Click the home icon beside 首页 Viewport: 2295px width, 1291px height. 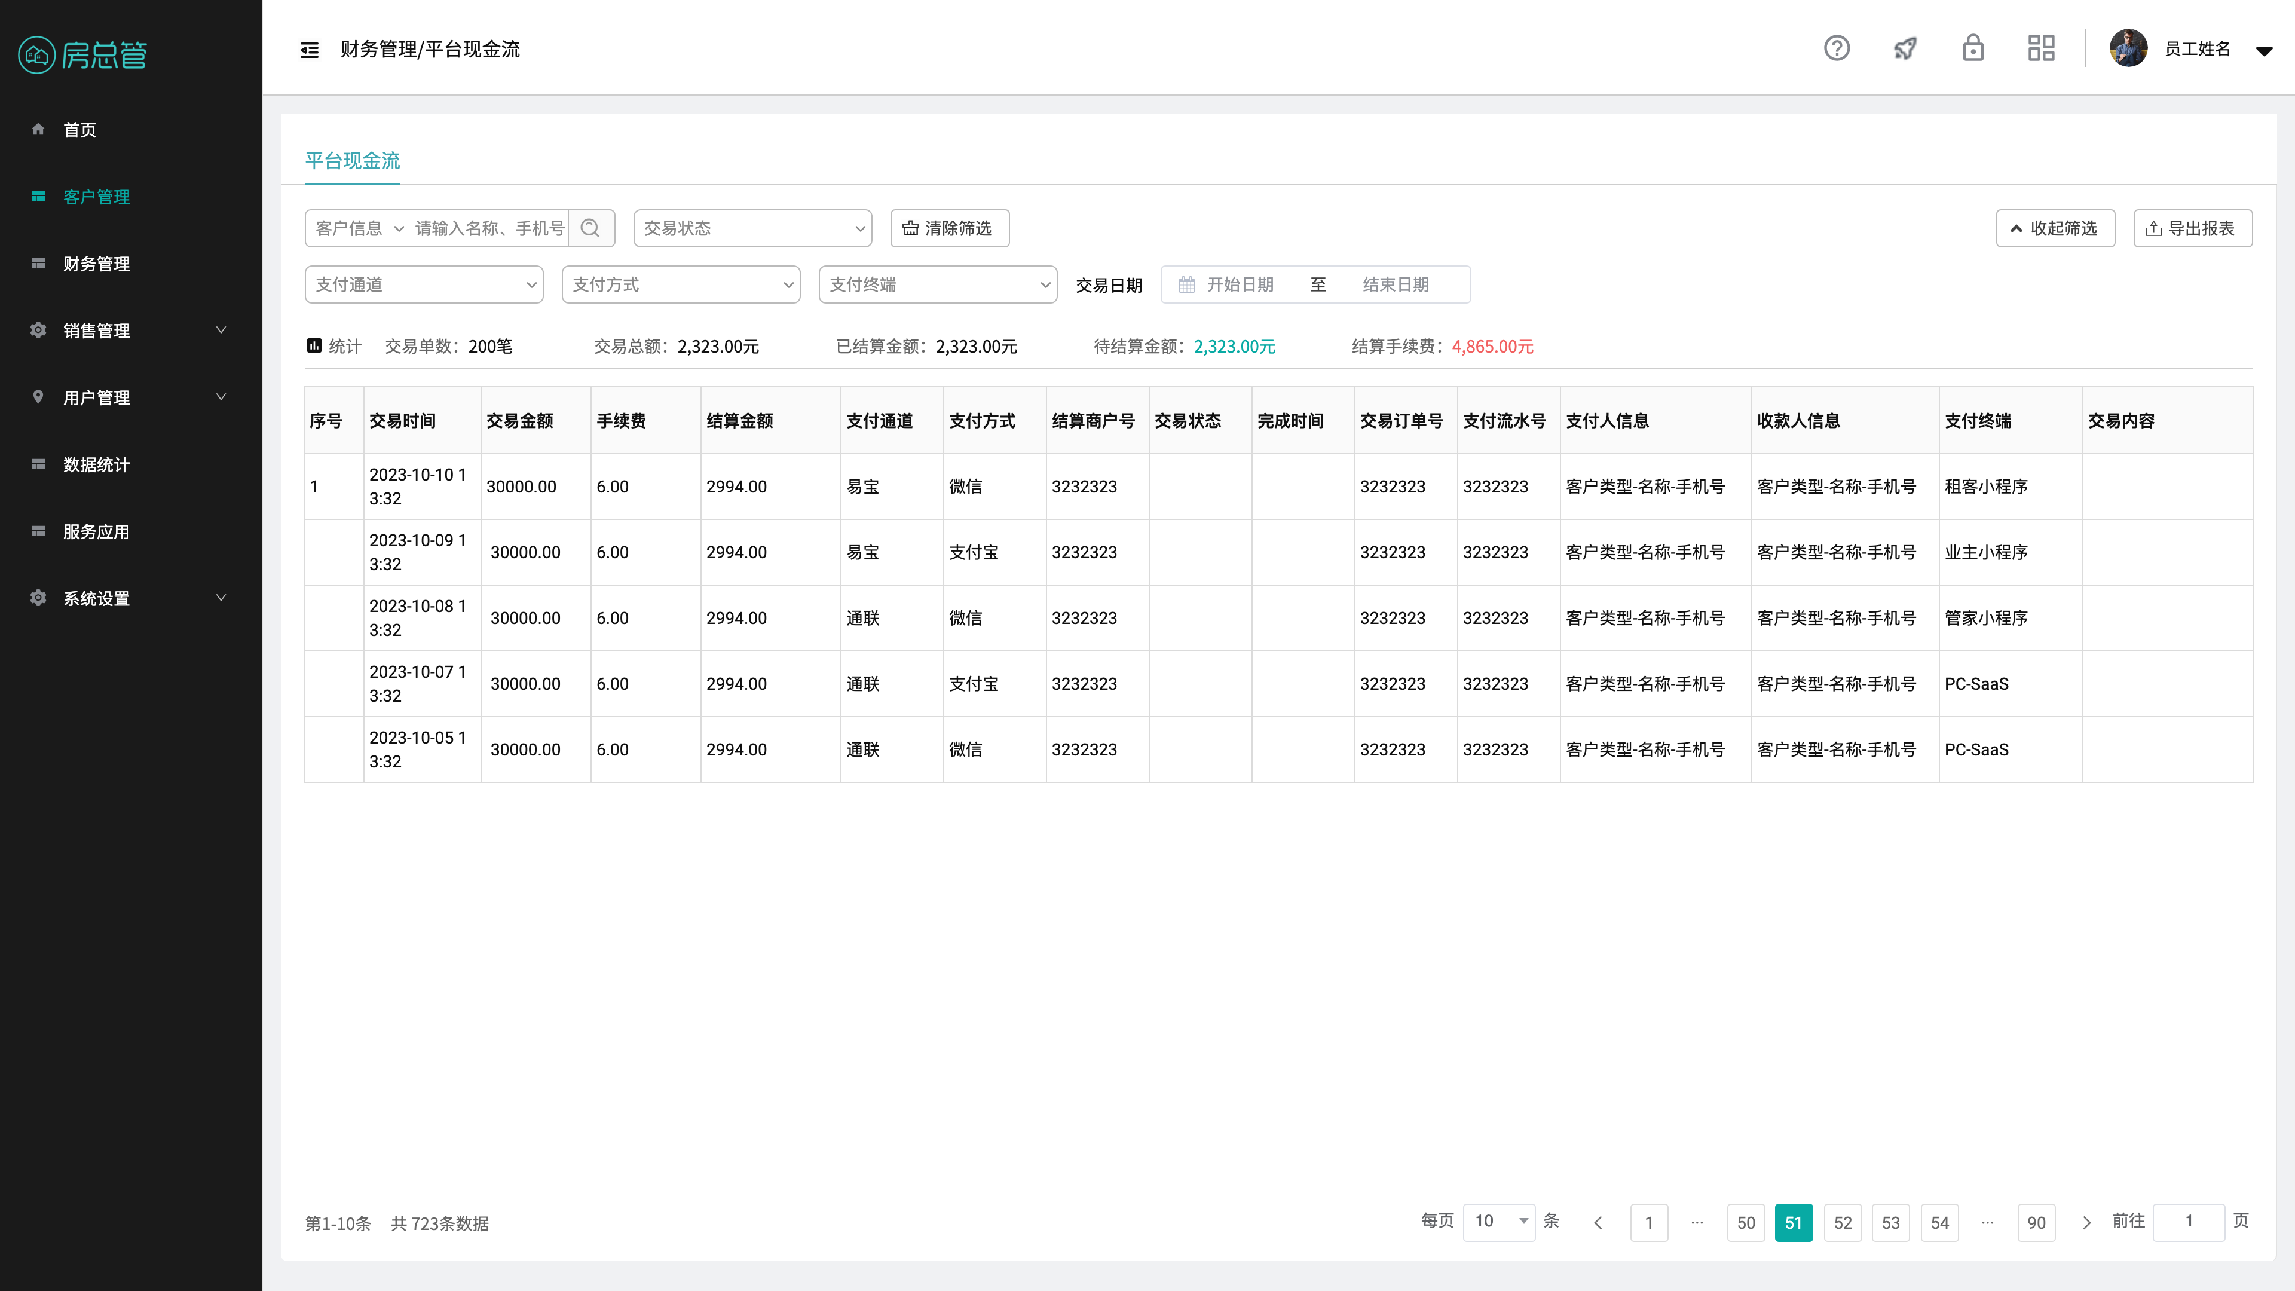point(38,129)
